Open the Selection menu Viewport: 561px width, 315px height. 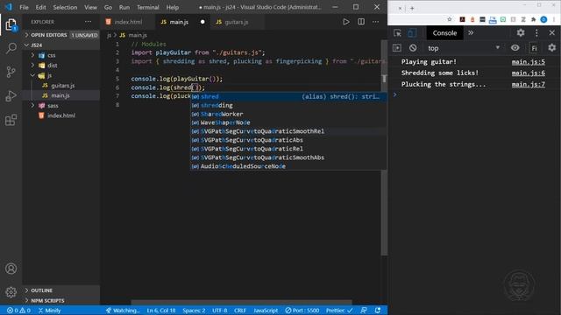point(65,7)
